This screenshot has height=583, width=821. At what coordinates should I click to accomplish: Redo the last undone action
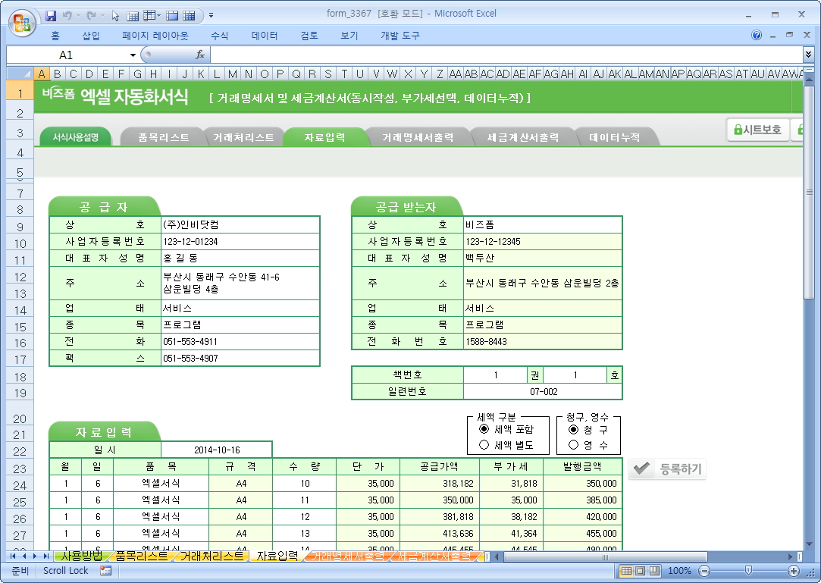click(91, 16)
